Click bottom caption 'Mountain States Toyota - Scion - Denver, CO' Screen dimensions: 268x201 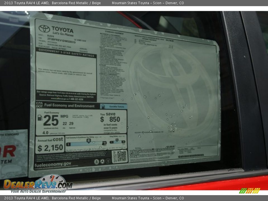[x=148, y=198]
